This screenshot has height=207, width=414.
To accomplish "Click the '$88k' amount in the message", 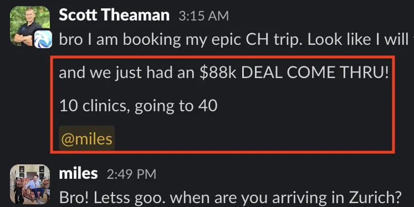I will click(x=218, y=73).
